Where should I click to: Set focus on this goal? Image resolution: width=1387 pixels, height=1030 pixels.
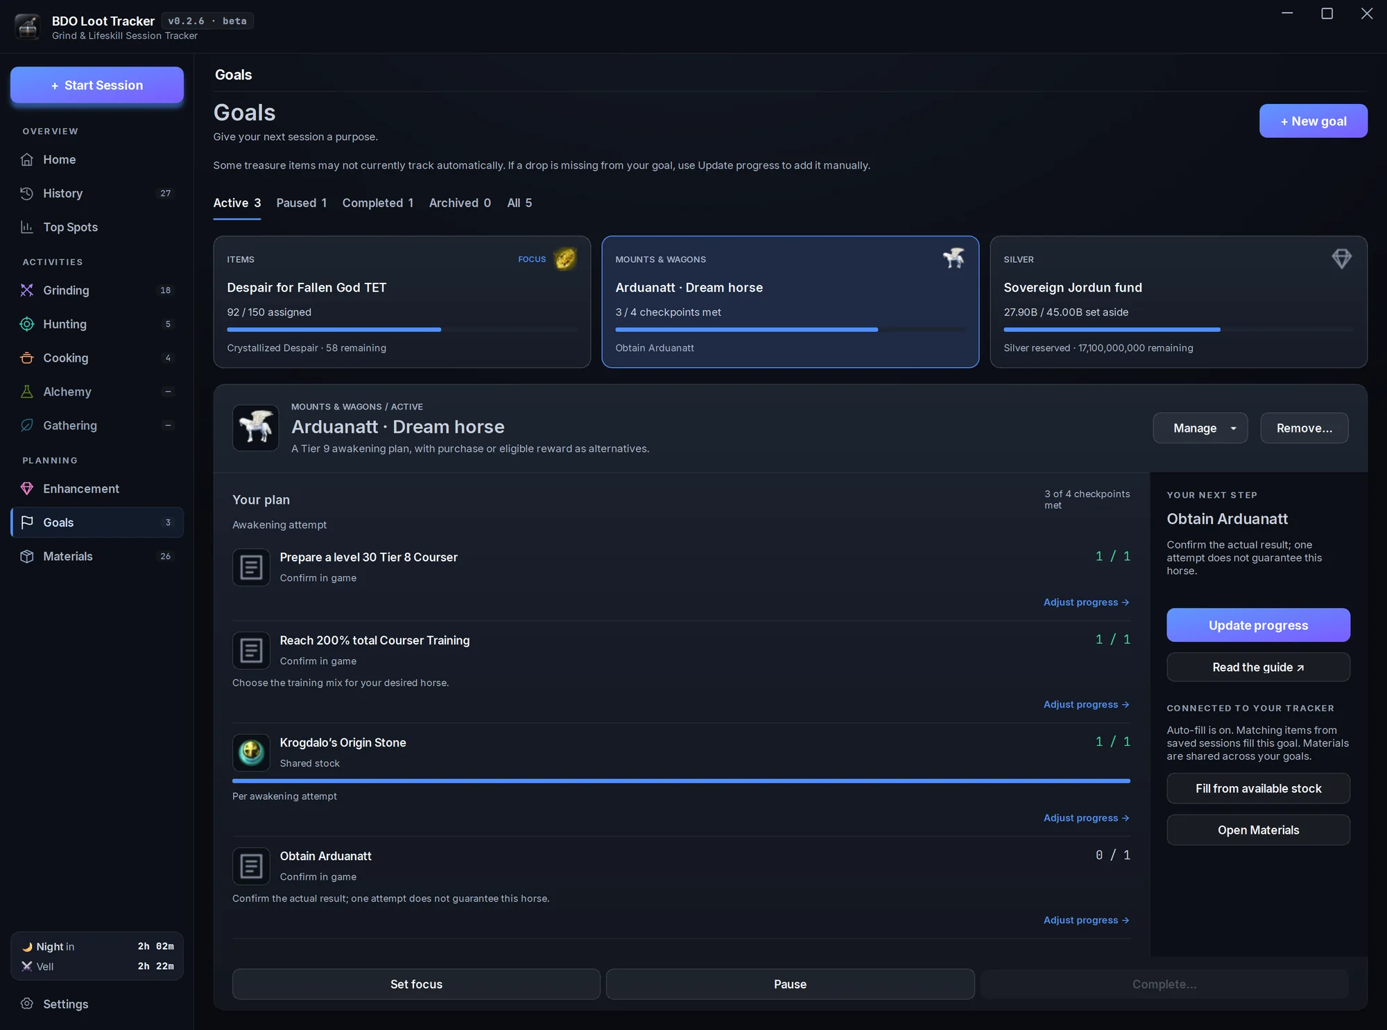pyautogui.click(x=416, y=984)
